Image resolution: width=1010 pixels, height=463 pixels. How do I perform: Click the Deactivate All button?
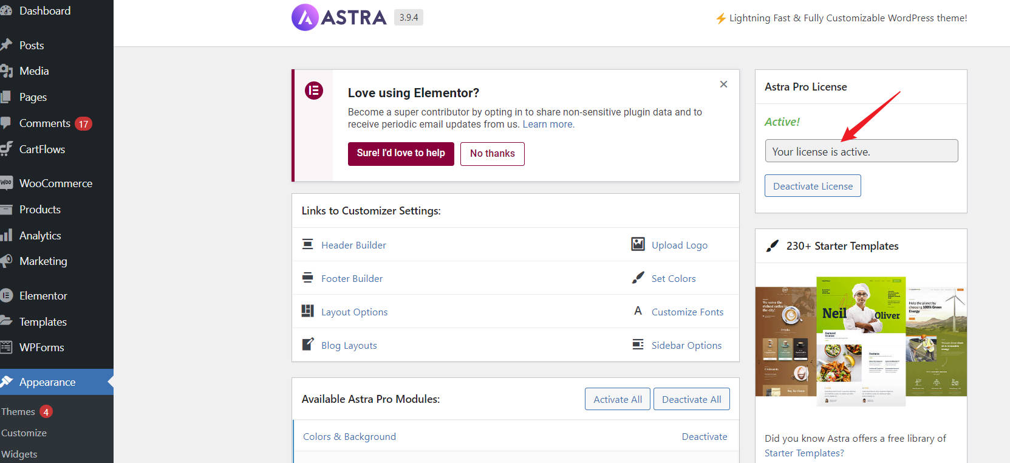(x=692, y=399)
